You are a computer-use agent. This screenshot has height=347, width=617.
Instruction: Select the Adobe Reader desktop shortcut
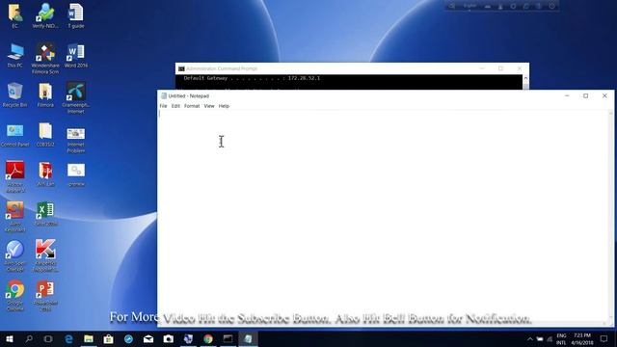pyautogui.click(x=15, y=176)
